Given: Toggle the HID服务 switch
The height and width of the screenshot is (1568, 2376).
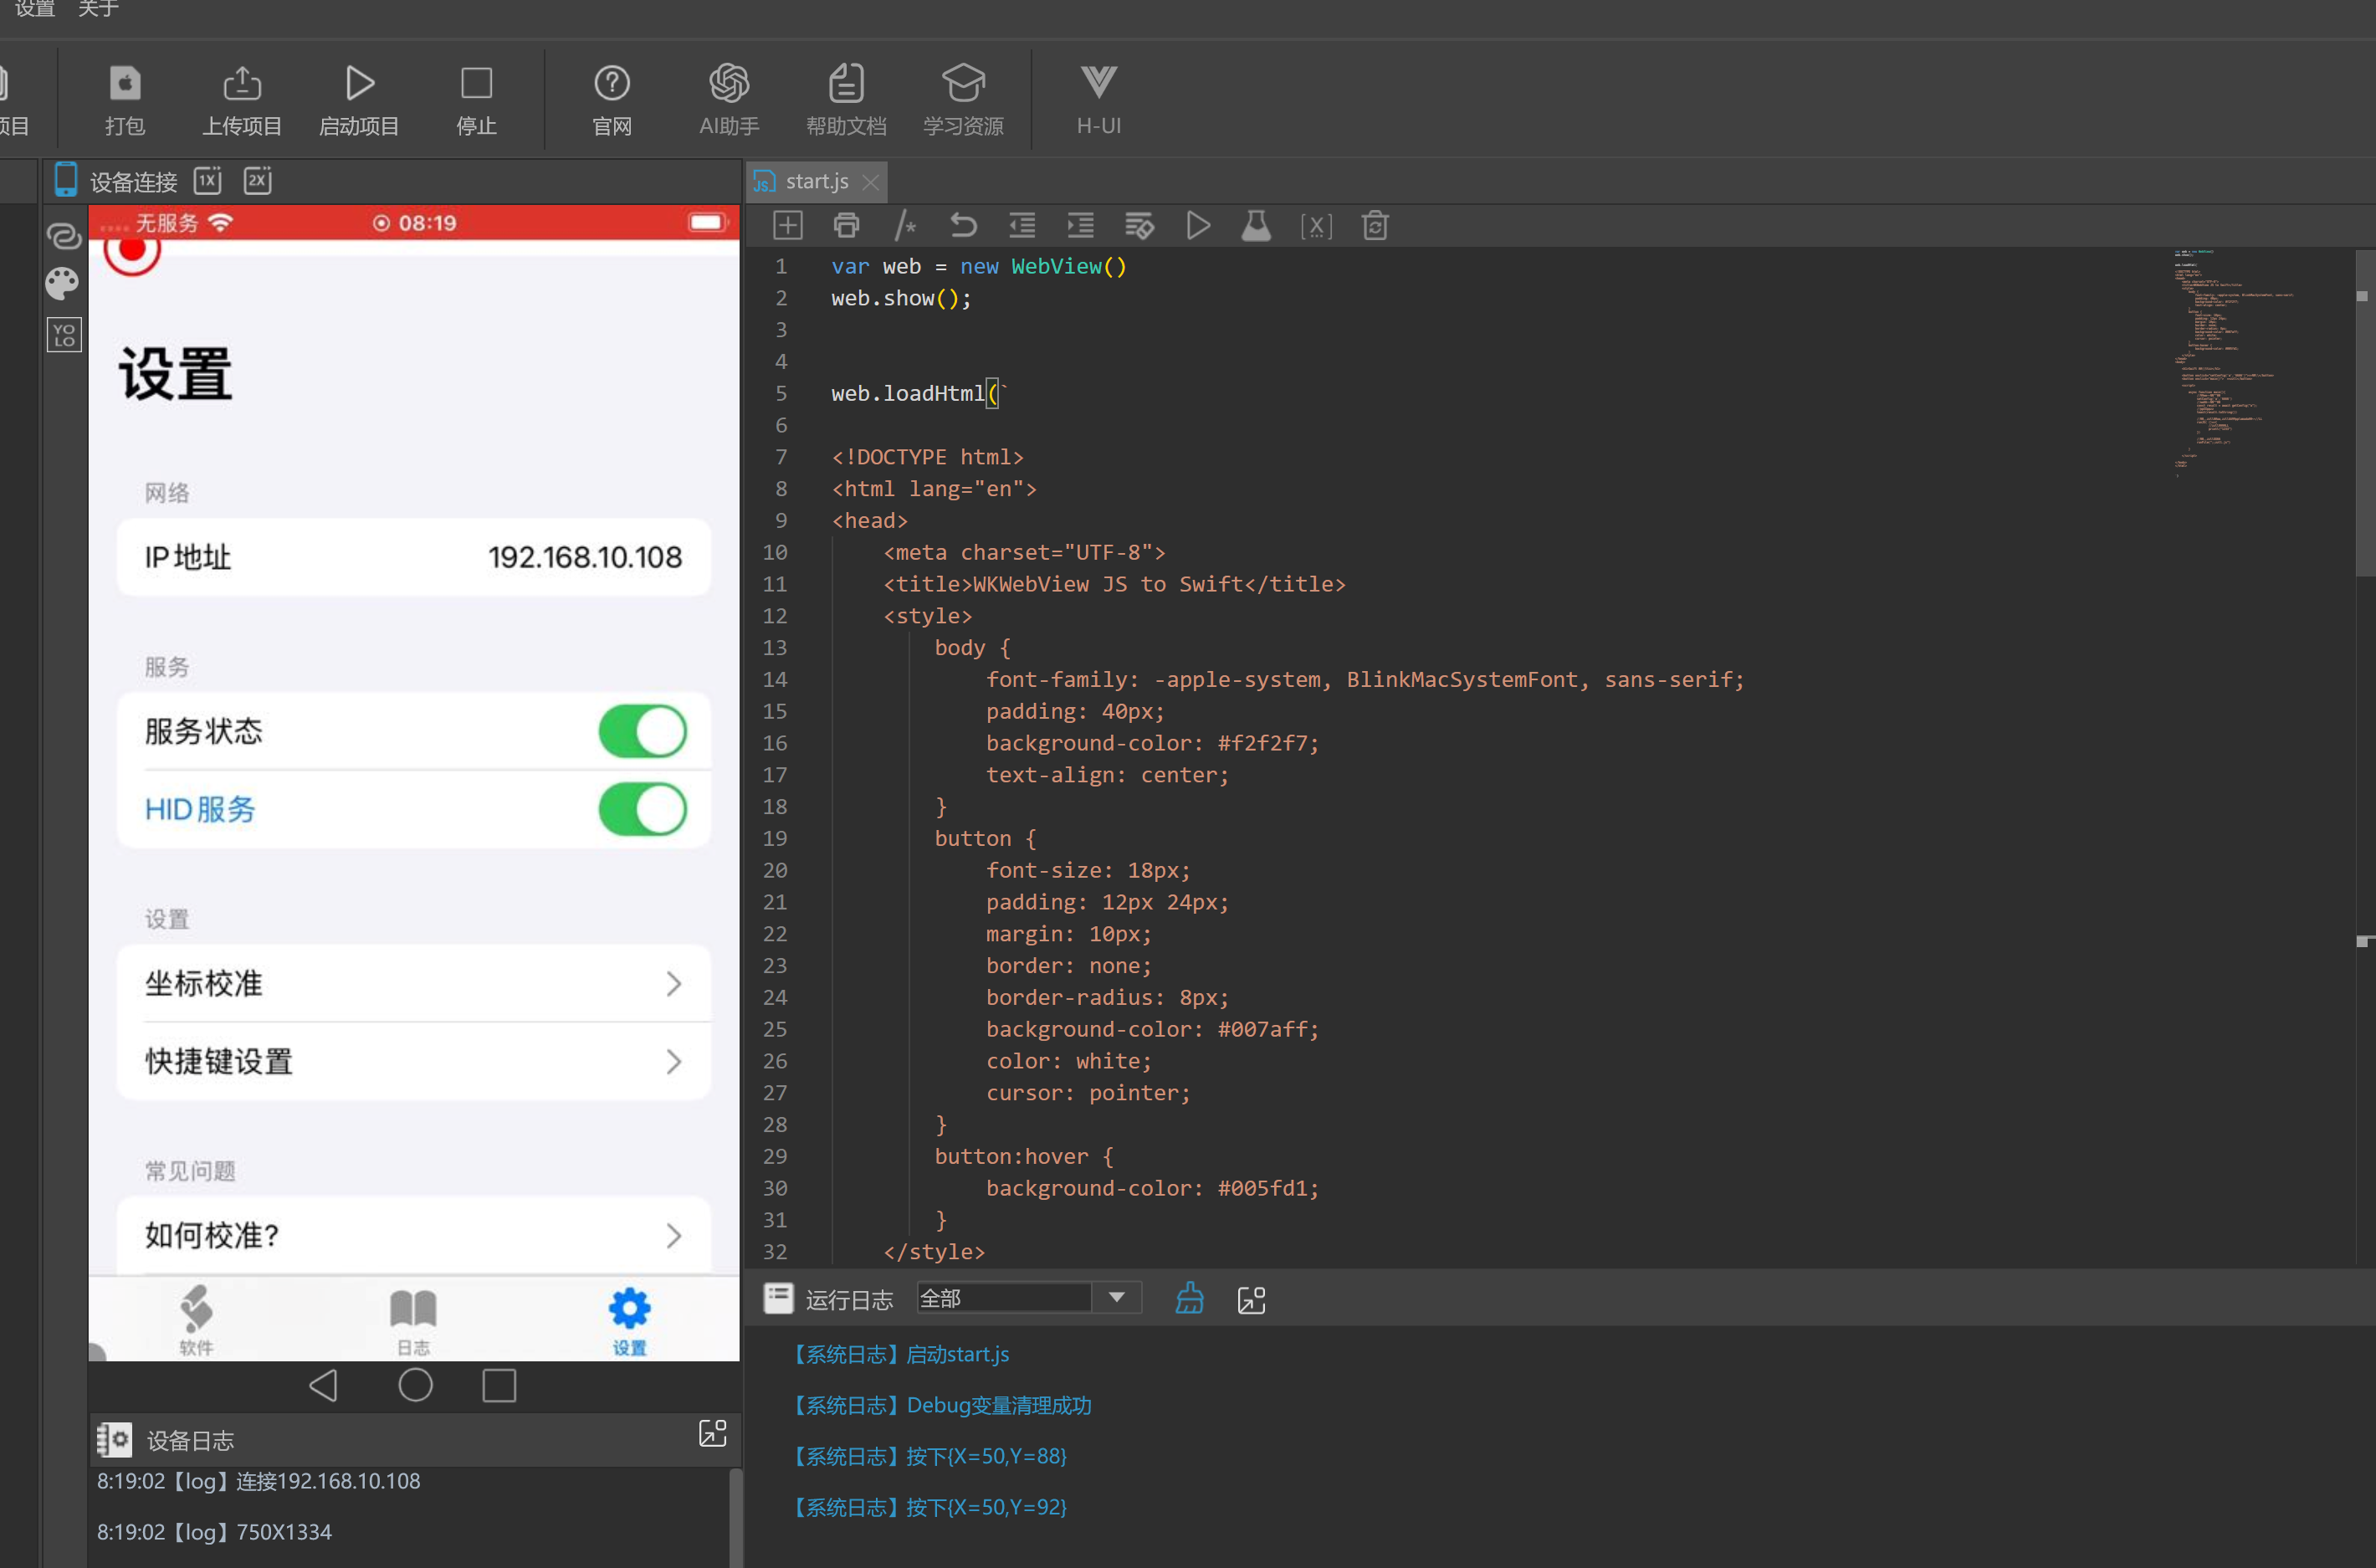Looking at the screenshot, I should click(x=643, y=809).
